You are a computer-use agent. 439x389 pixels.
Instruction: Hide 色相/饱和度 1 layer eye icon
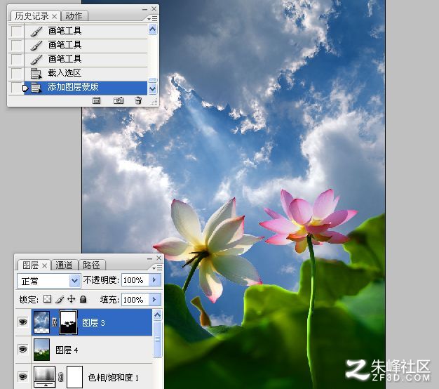point(22,376)
